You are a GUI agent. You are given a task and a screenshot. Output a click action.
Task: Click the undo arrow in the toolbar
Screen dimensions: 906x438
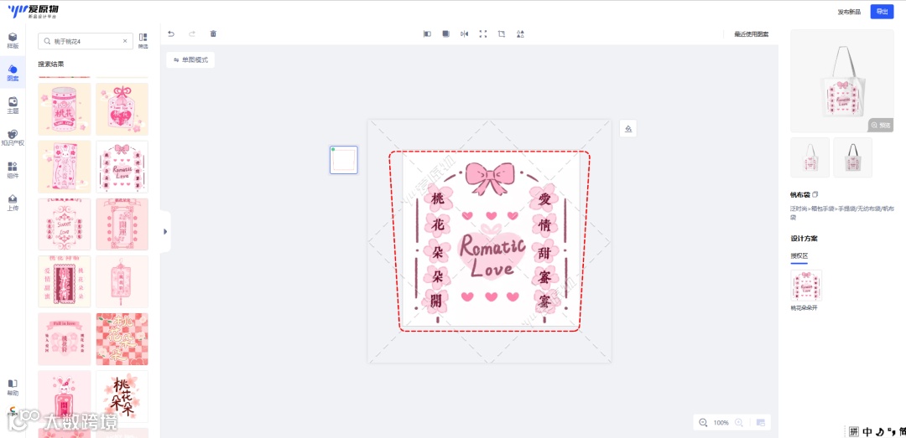(171, 34)
